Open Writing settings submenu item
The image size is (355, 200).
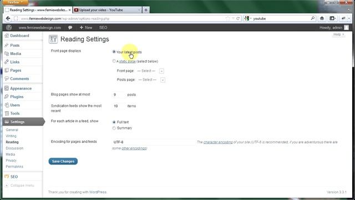[11, 136]
